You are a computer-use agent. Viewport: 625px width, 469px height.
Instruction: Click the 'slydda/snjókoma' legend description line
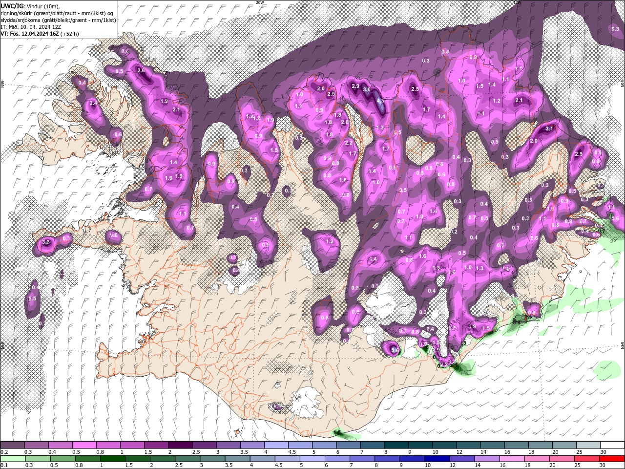coord(58,21)
